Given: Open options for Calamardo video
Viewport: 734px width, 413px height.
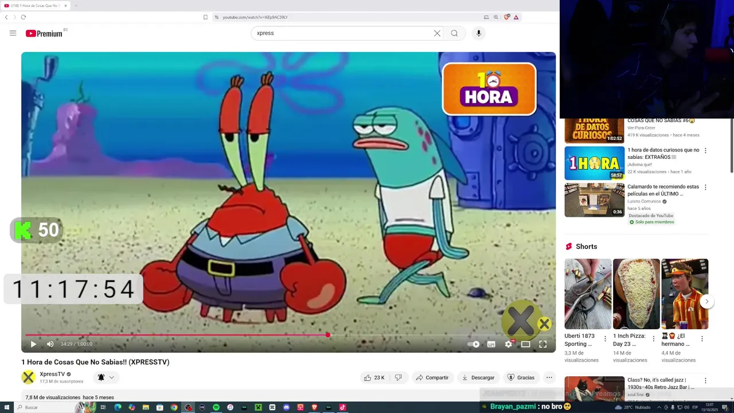Looking at the screenshot, I should pyautogui.click(x=705, y=187).
